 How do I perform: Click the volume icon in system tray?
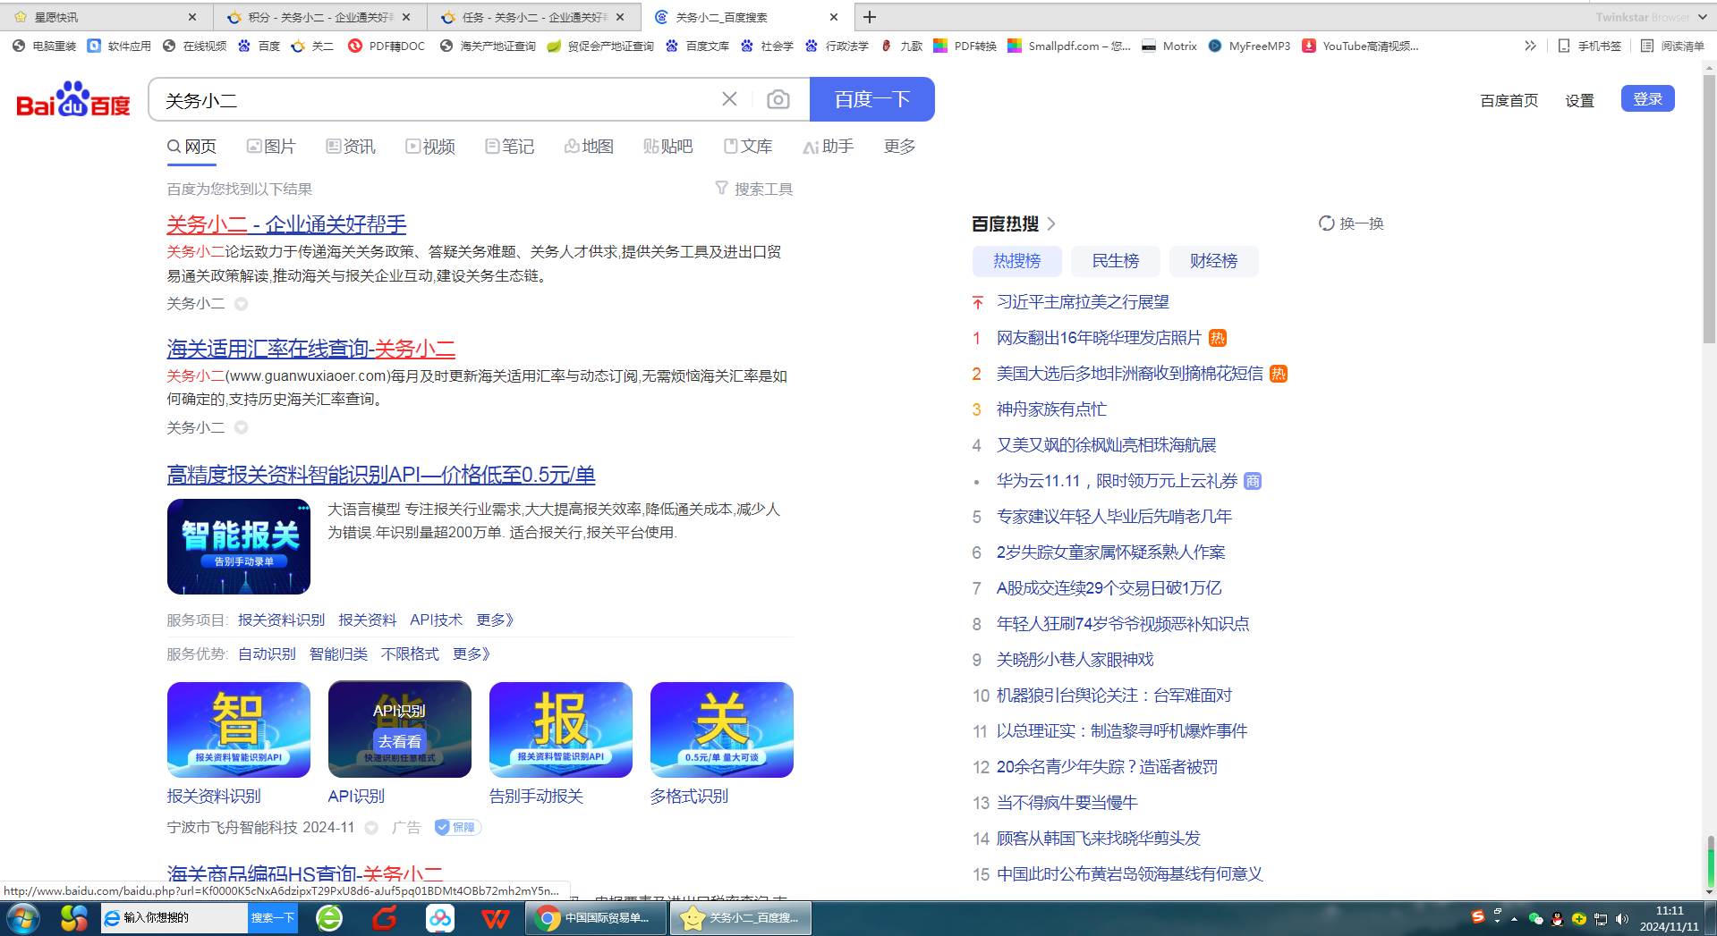tap(1622, 919)
